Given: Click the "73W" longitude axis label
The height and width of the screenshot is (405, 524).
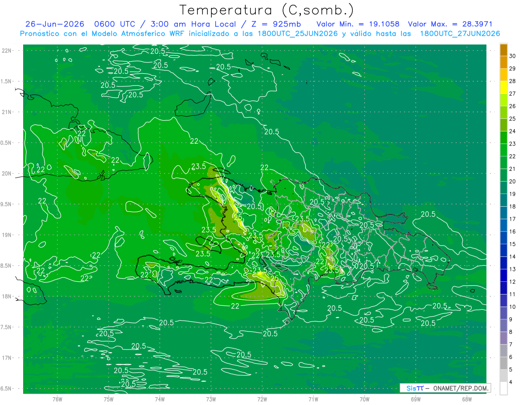Looking at the screenshot, I should [211, 399].
